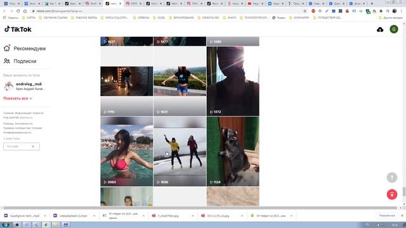Open the upload video cloud icon
Image resolution: width=406 pixels, height=228 pixels.
(380, 30)
